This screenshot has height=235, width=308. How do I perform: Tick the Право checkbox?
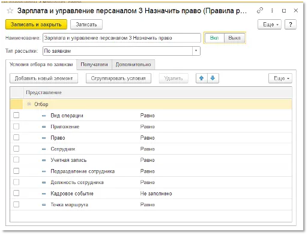pyautogui.click(x=16, y=137)
